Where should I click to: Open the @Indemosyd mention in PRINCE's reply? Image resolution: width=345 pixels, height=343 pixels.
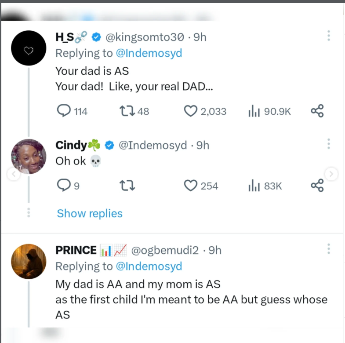tap(149, 266)
